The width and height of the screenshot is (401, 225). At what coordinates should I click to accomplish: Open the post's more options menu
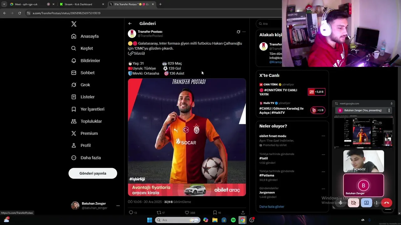pos(244,32)
